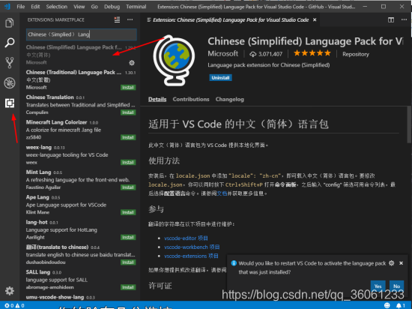Open the Extensions view icon
This screenshot has height=309, width=412.
point(10,103)
